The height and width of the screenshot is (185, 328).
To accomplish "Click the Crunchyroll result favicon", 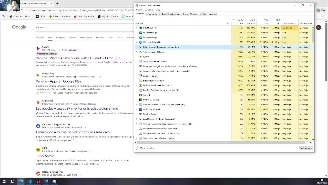I will click(38, 102).
